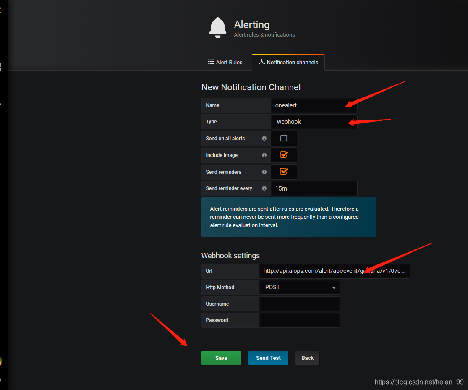Viewport: 468px width, 390px height.
Task: Show info for Send on all alerts
Action: pyautogui.click(x=264, y=138)
